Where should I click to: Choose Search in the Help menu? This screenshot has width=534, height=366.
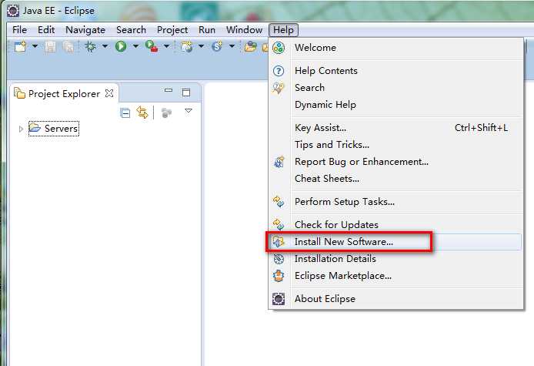click(x=395, y=88)
